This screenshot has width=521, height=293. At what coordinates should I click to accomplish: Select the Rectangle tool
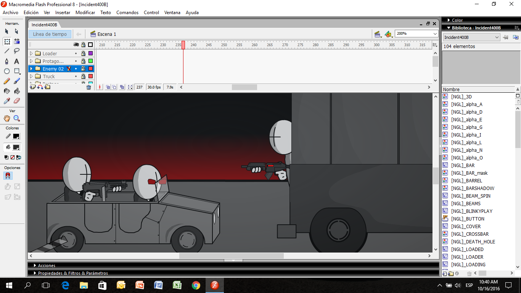17,71
